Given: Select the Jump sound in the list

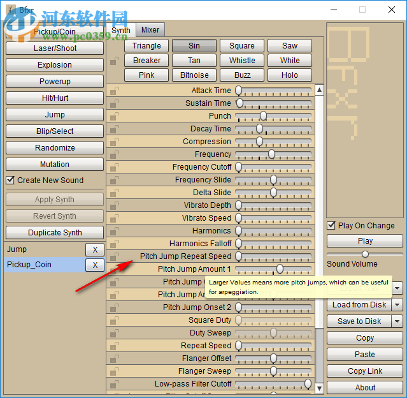Looking at the screenshot, I should [x=45, y=249].
